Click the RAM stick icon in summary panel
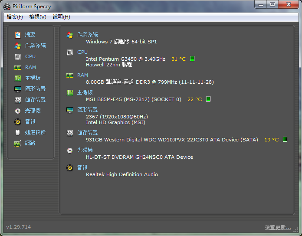This screenshot has height=236, width=302. point(70,75)
